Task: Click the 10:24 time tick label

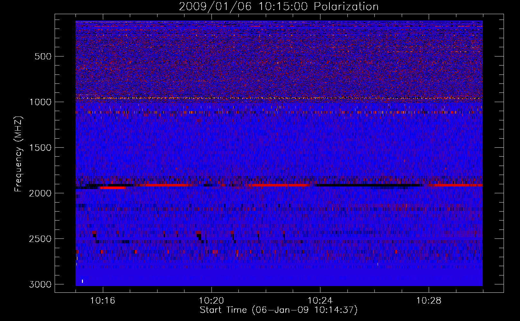Action: (320, 301)
